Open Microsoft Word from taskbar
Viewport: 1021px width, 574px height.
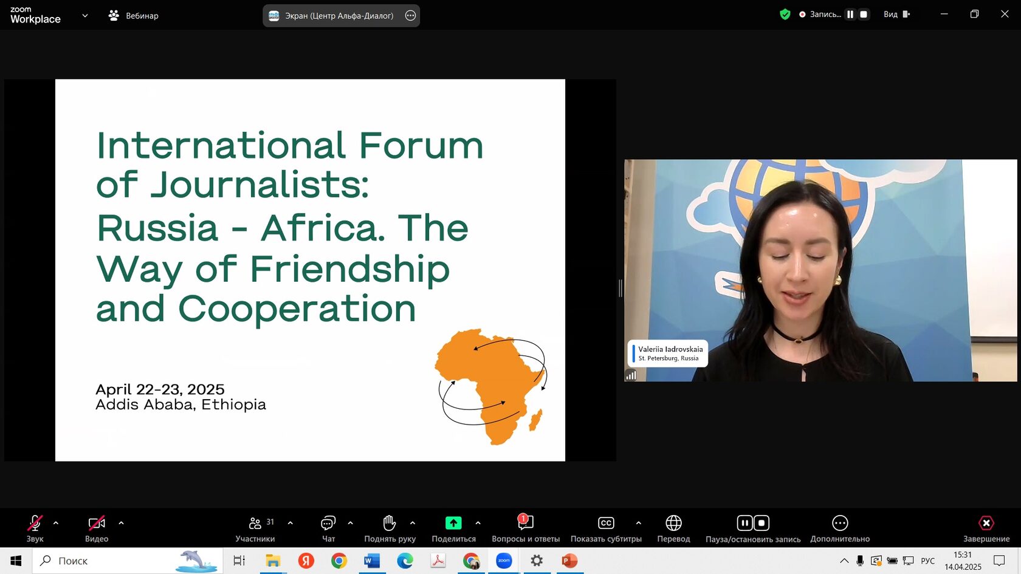372,561
